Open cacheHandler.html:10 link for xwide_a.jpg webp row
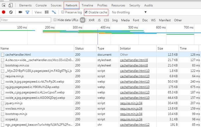Image resolution: width=201 pixels, height=127 pixels. click(x=135, y=98)
